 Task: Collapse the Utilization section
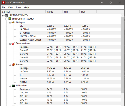(x=10, y=86)
